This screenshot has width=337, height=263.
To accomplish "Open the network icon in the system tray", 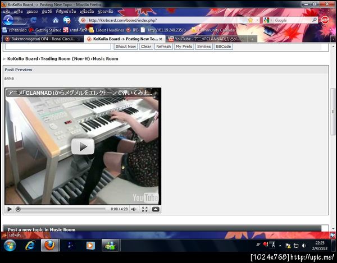I will (x=296, y=246).
